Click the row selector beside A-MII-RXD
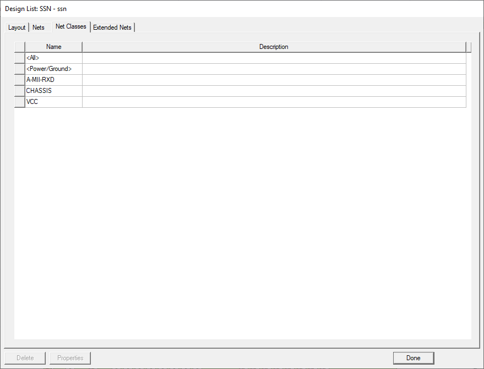 [19, 79]
